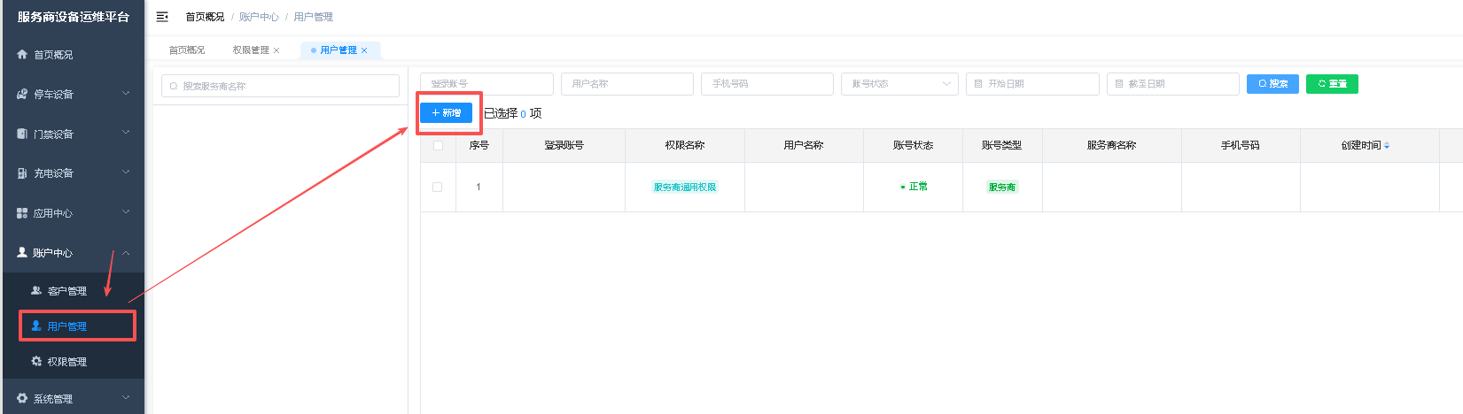
Task: Open the 开始日期 date picker field
Action: pos(1032,83)
